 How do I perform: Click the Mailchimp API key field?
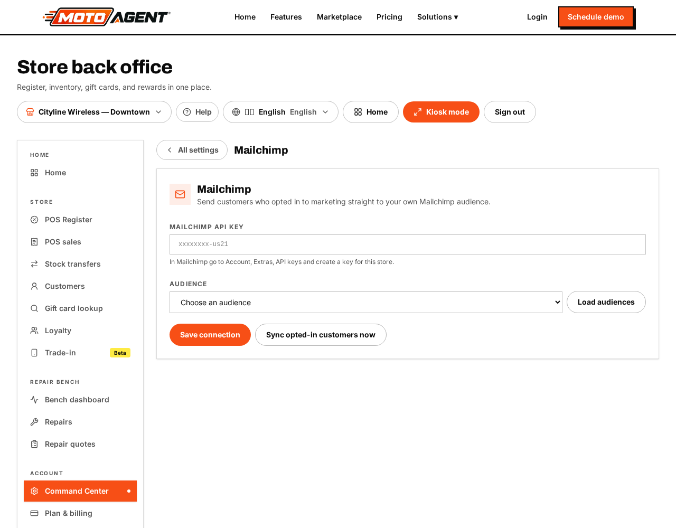pyautogui.click(x=408, y=244)
